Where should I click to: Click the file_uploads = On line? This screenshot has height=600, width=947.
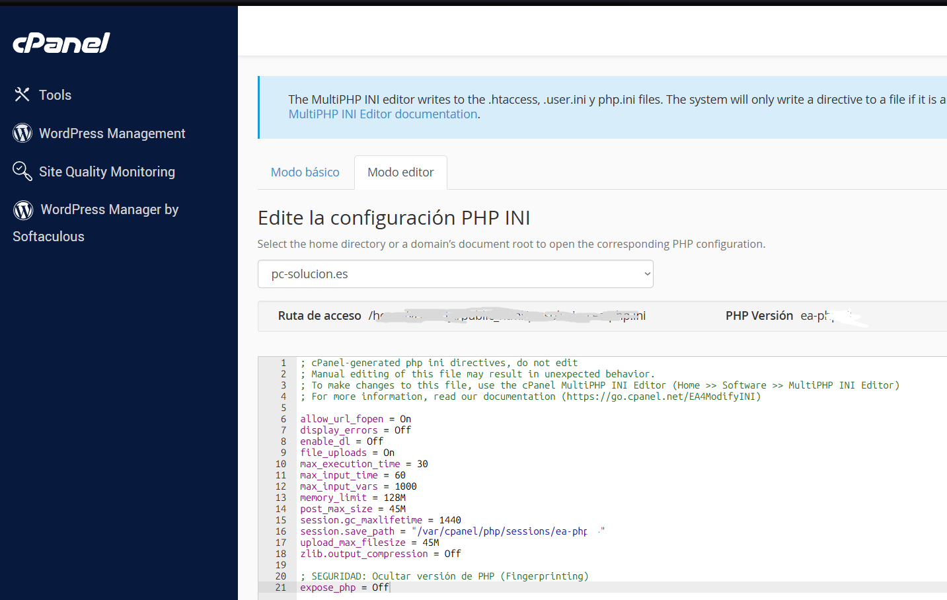348,453
